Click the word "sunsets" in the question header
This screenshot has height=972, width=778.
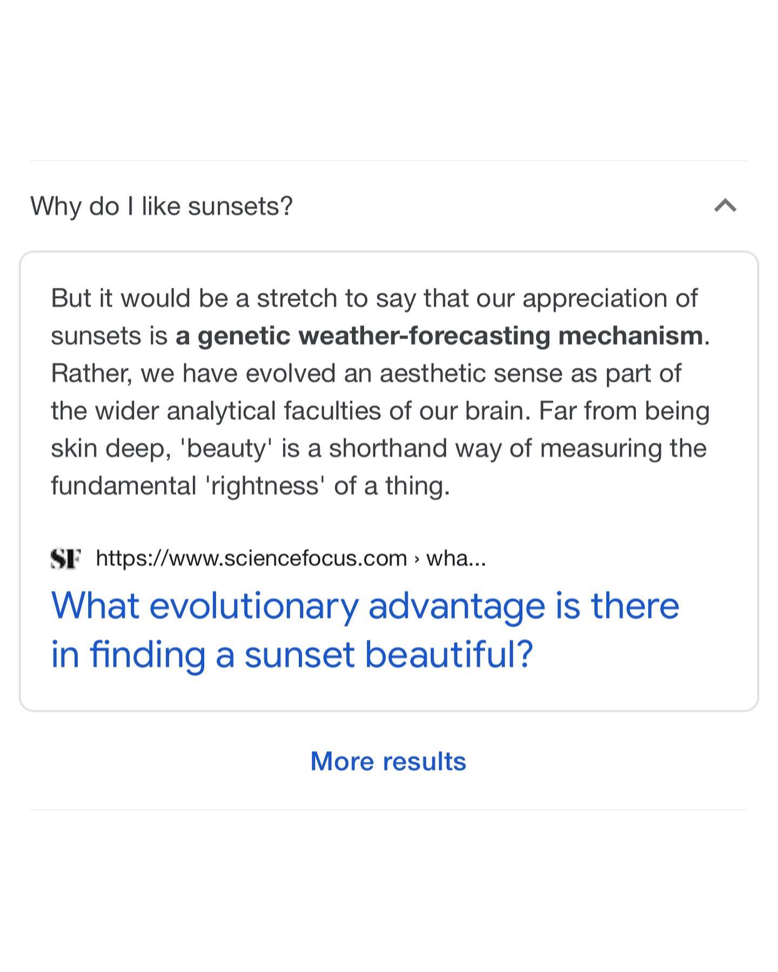tap(240, 206)
